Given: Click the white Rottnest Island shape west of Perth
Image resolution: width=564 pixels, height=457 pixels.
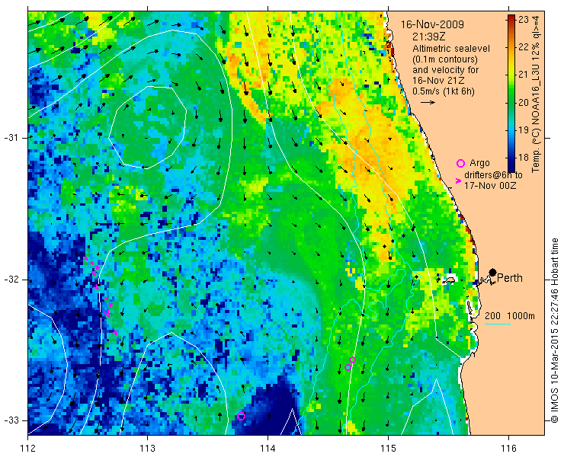Looking at the screenshot, I should 449,280.
